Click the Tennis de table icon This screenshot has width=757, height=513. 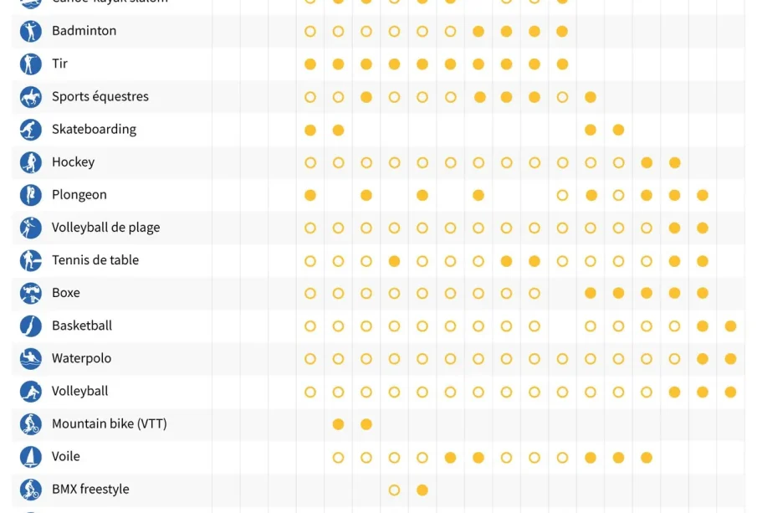click(31, 260)
